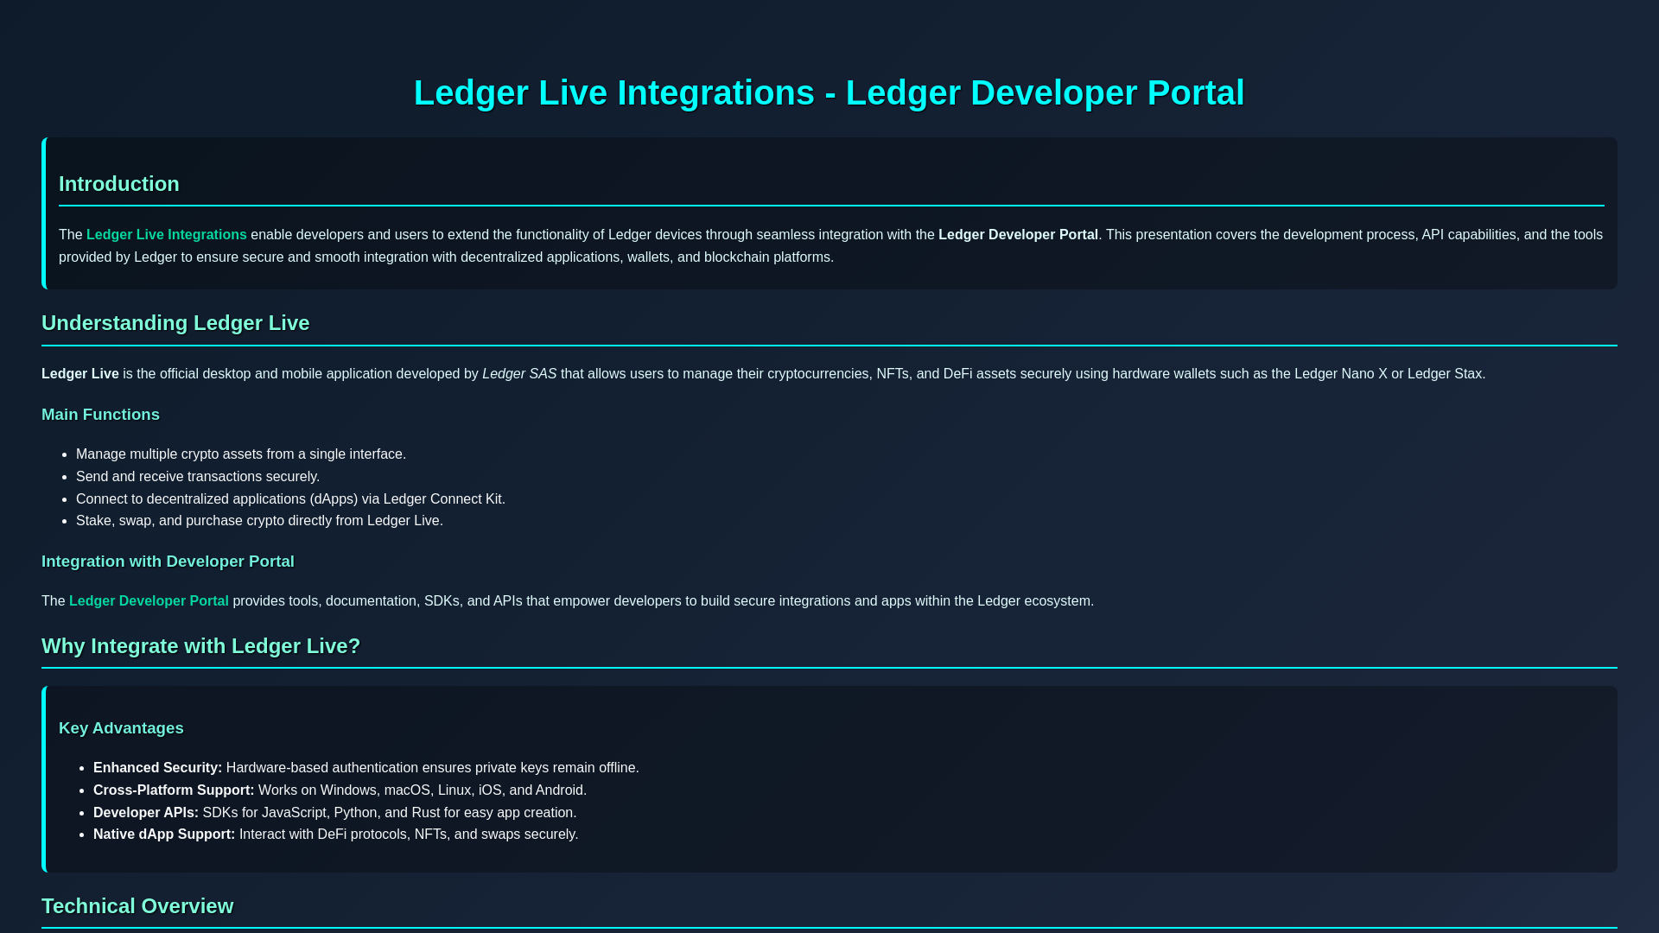
Task: Click the 'Native dApp Support:' bullet label
Action: [x=164, y=835]
